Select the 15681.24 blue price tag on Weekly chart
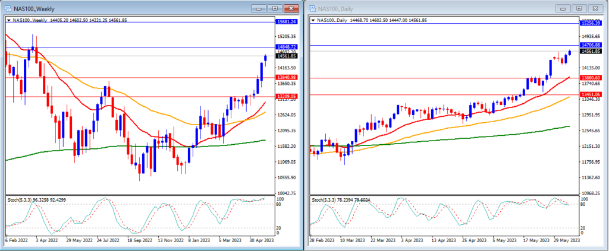 (x=287, y=22)
